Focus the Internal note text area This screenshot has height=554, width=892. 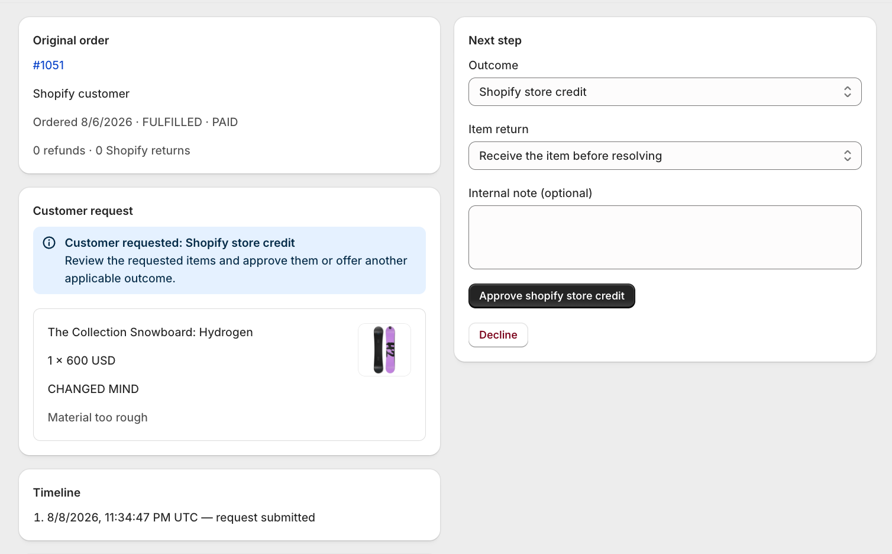pyautogui.click(x=665, y=237)
